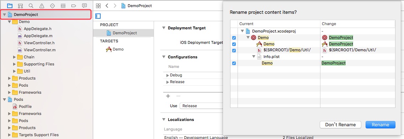Uncheck the Demo target rename checkbox
Image resolution: width=404 pixels, height=139 pixels.
(x=234, y=38)
